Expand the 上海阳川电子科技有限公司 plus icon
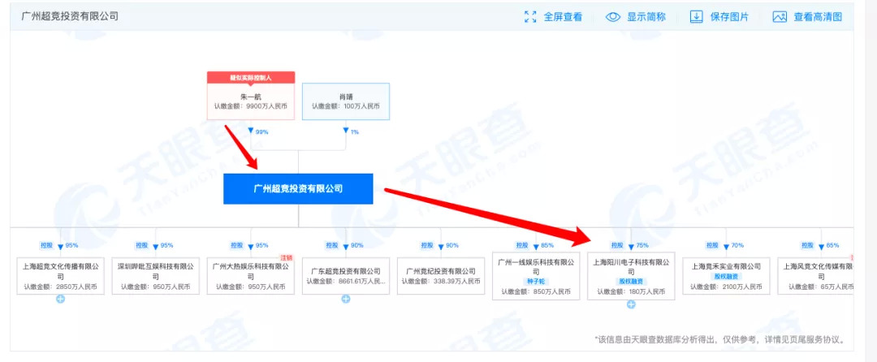The image size is (877, 362). pyautogui.click(x=631, y=304)
